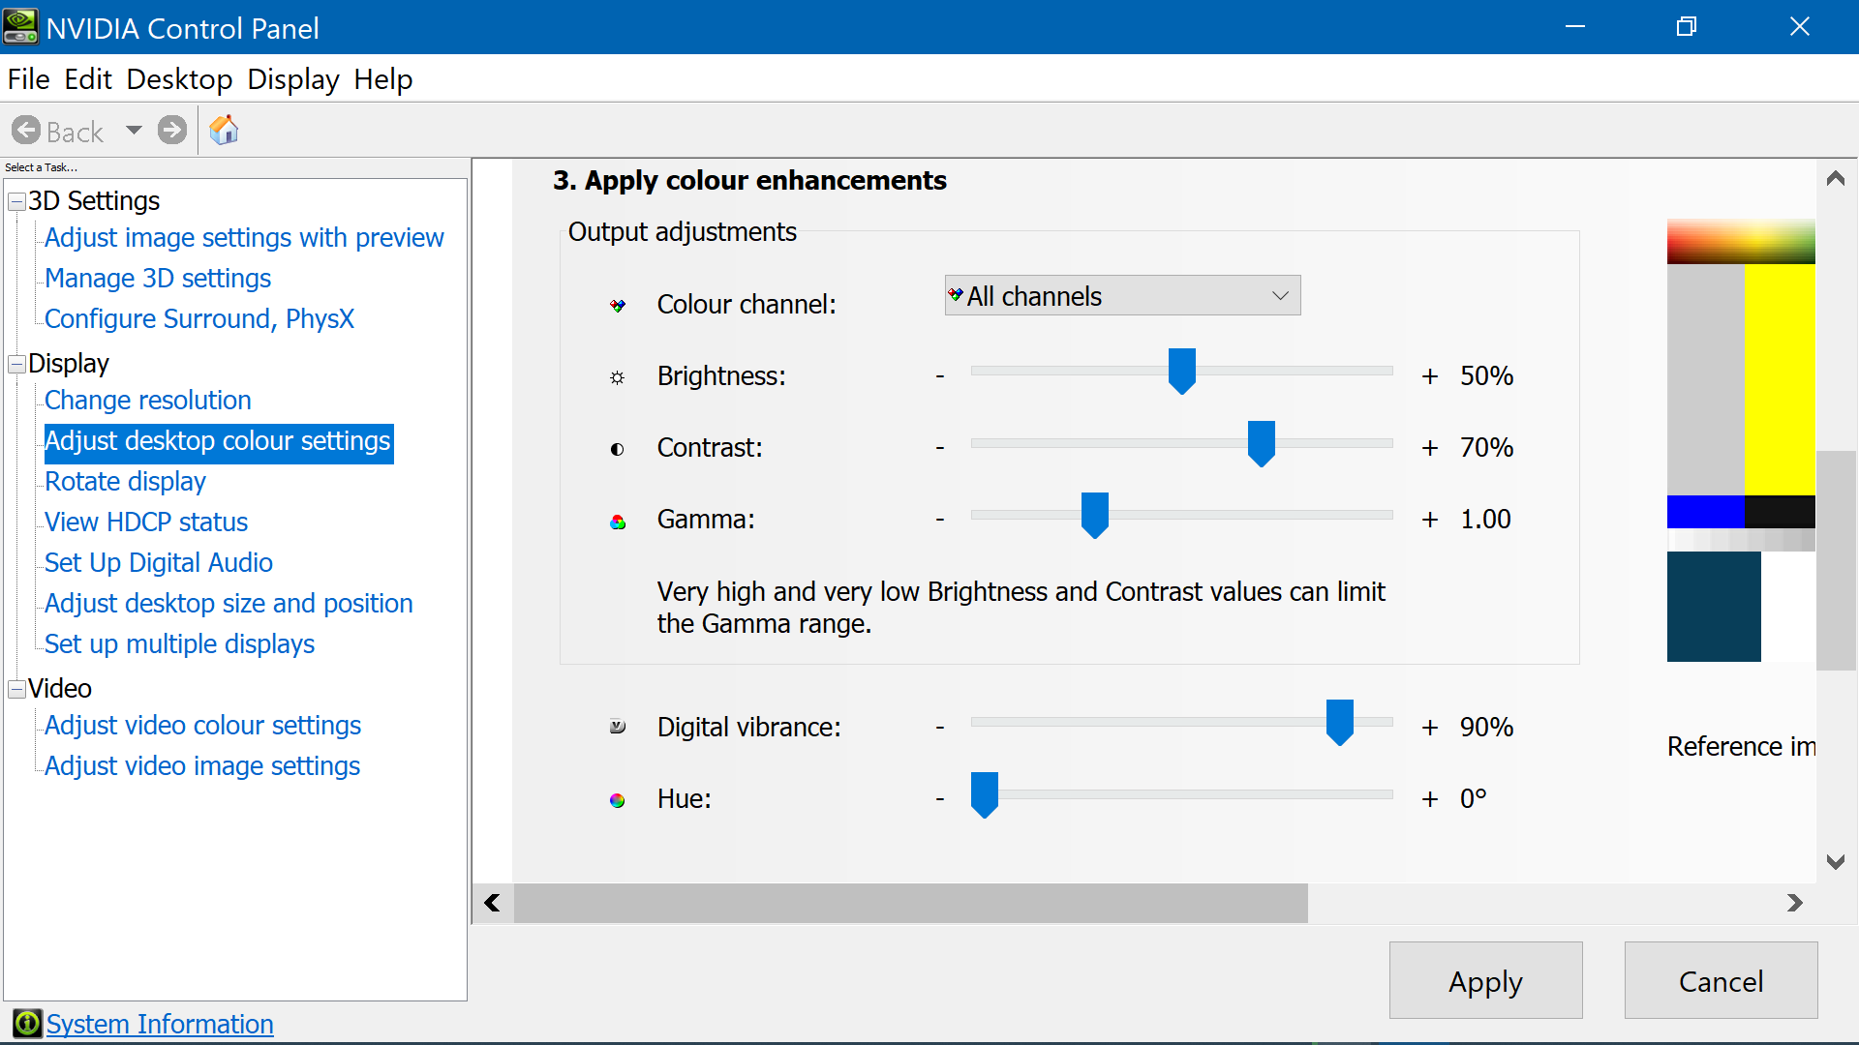
Task: Click the Home icon in toolbar
Action: click(x=224, y=130)
